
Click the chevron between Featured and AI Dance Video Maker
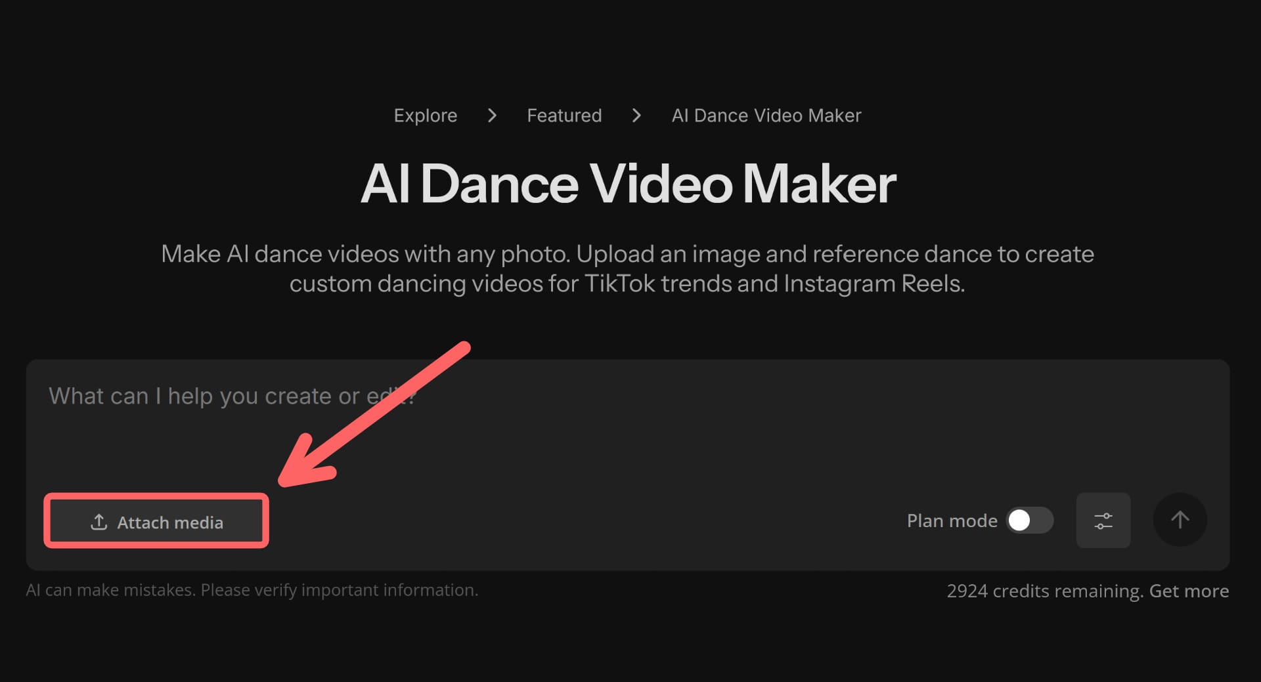point(636,116)
